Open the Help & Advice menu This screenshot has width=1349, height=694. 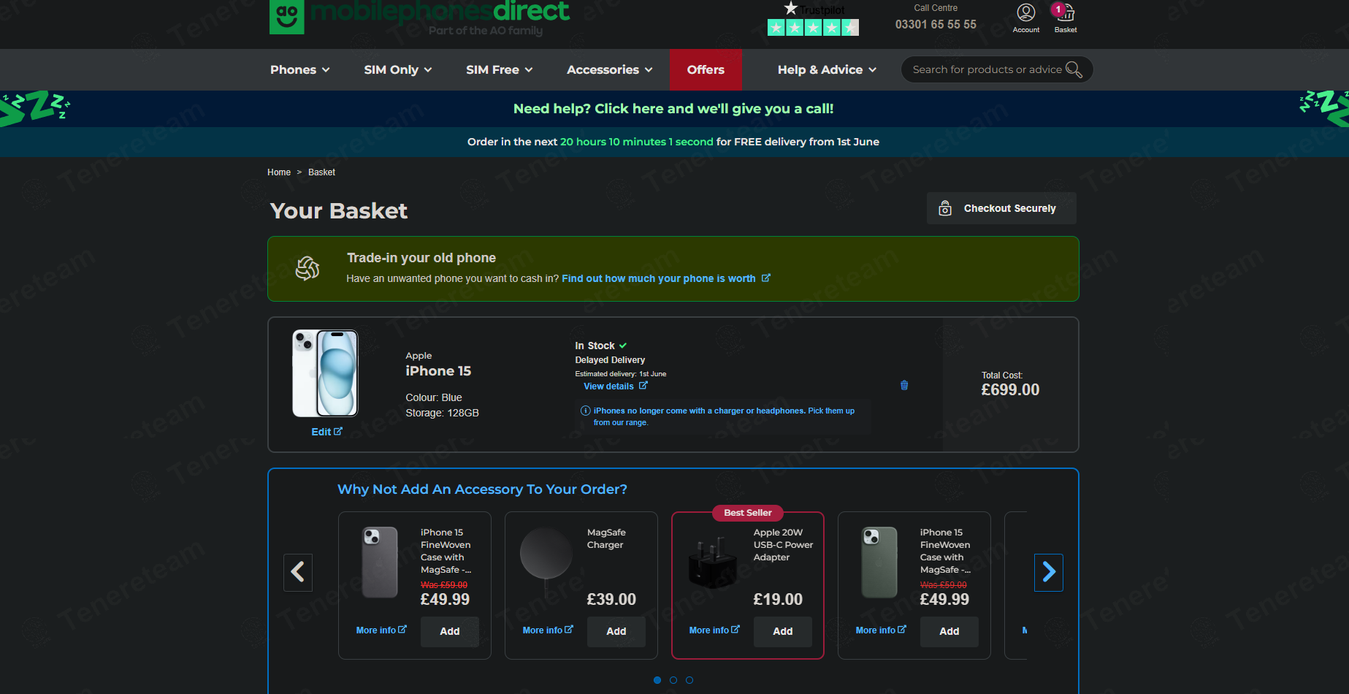point(826,69)
